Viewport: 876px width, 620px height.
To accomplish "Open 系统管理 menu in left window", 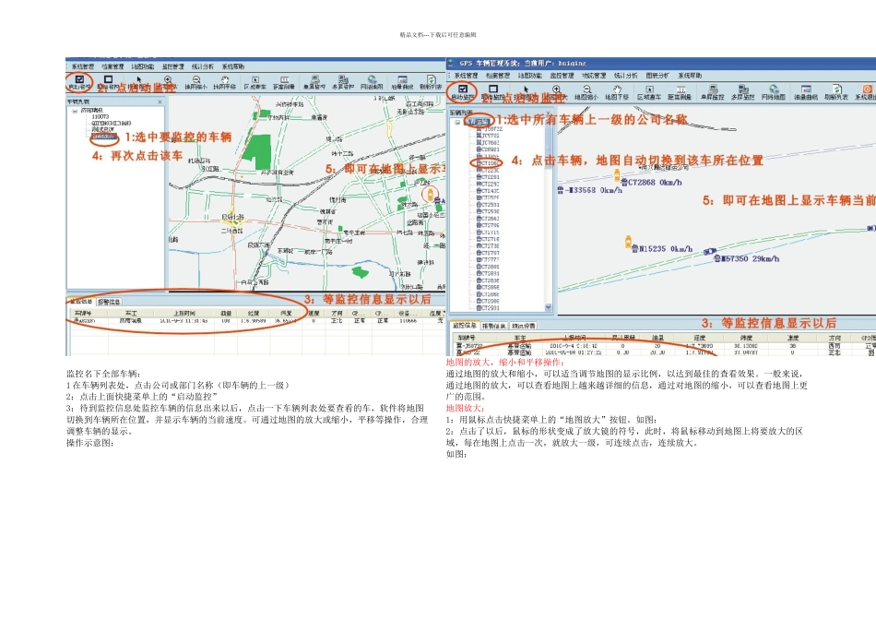I will (83, 66).
